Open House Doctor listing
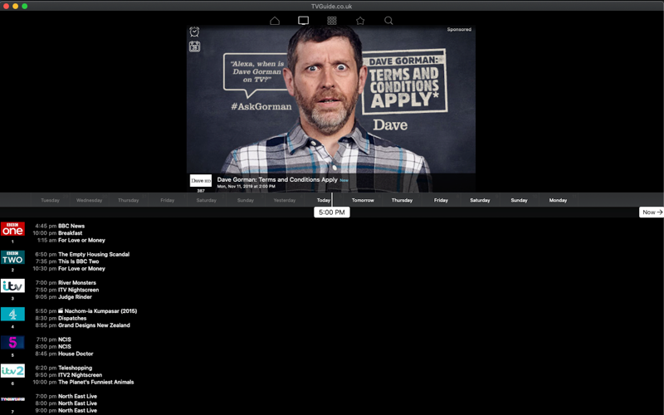Screen dimensions: 664x415 76,354
